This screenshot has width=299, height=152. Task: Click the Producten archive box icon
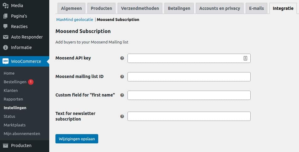click(6, 146)
